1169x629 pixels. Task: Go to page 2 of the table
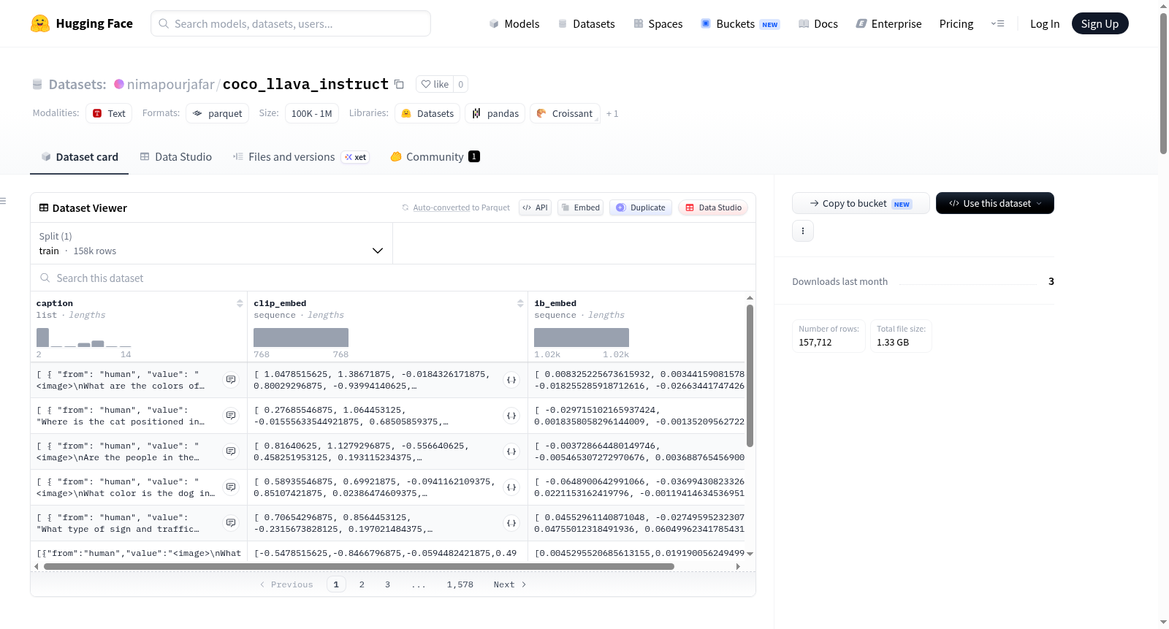coord(362,584)
